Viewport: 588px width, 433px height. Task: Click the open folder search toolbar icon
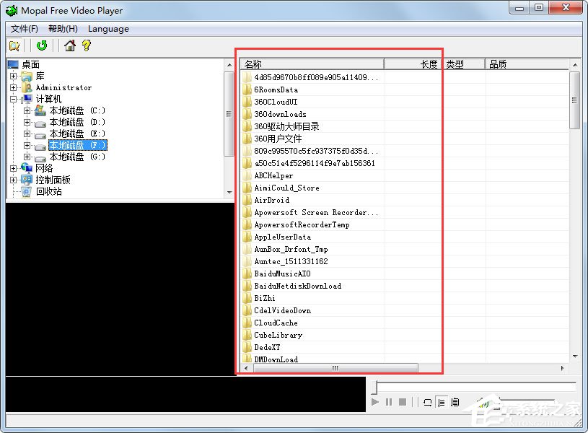(x=14, y=46)
